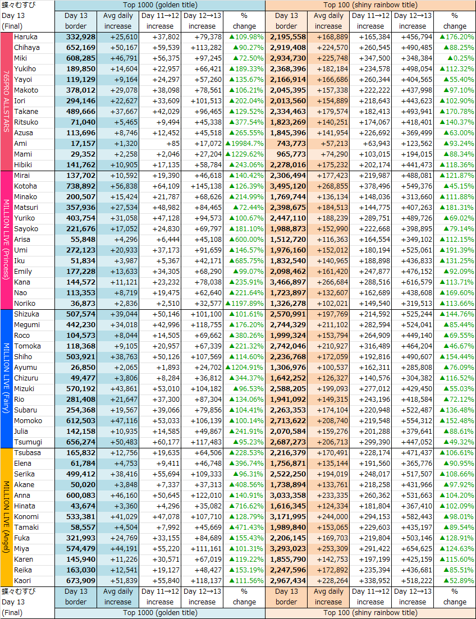The height and width of the screenshot is (619, 476).
Task: Click Noriko's percent change 1197.89%
Action: pos(245,304)
